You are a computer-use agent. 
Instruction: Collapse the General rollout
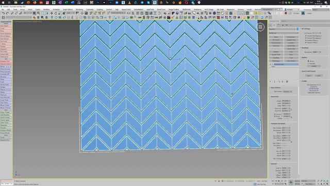click(273, 164)
